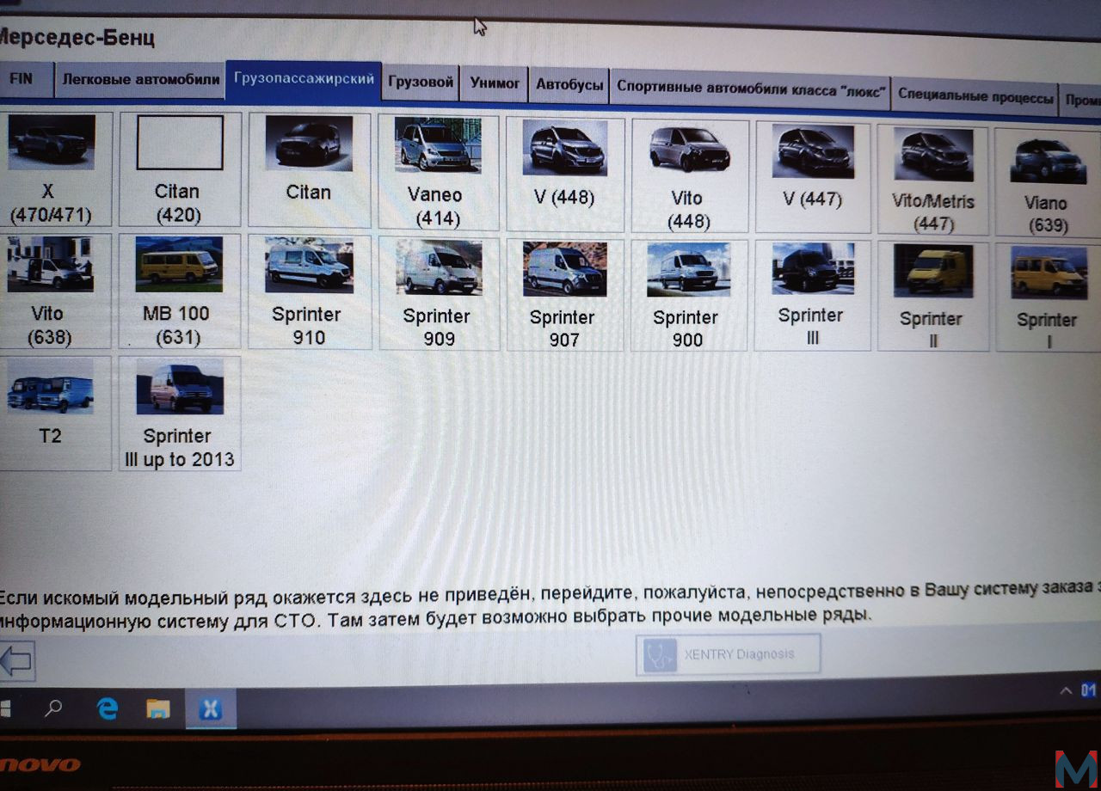
Task: Select Vaneo (414) model
Action: coord(439,173)
